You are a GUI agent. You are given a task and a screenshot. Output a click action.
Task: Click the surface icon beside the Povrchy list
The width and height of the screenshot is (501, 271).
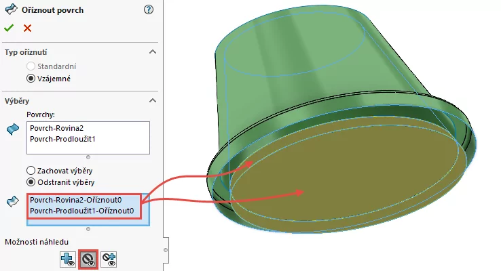[x=13, y=129]
